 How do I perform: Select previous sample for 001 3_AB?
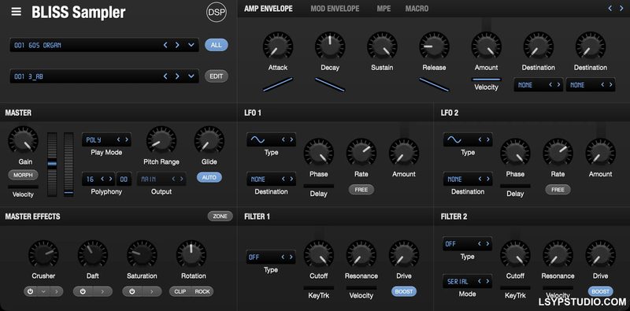click(165, 76)
